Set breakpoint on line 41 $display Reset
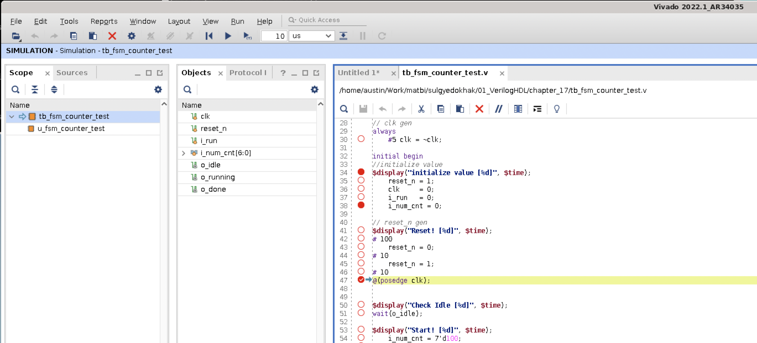 click(x=361, y=230)
